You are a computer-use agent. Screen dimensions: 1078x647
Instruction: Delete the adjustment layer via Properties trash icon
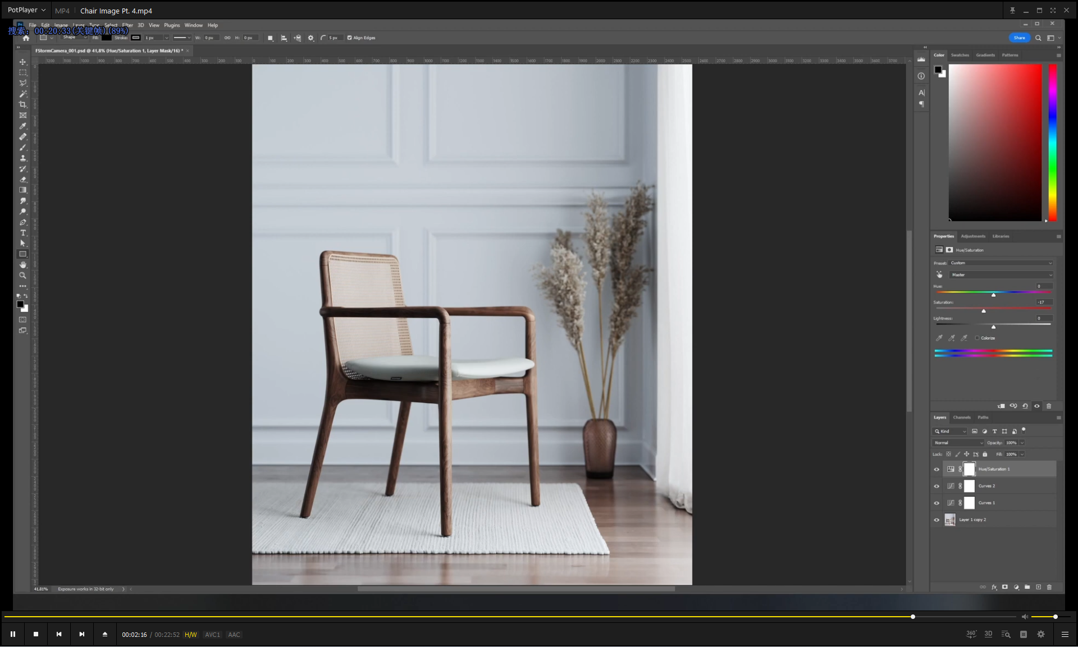pyautogui.click(x=1049, y=406)
